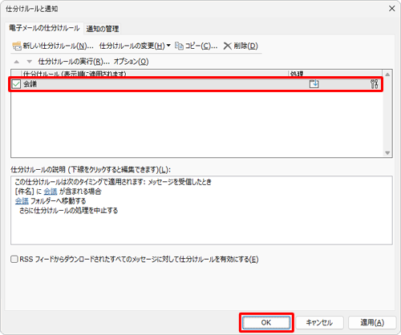Close the 仕分けルールと通知 dialog
Viewport: 401px width, 335px height.
click(x=392, y=9)
